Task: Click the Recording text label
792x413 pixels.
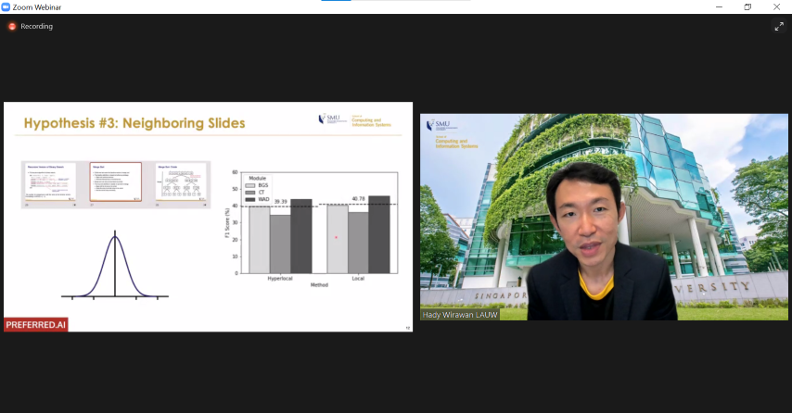Action: [37, 26]
